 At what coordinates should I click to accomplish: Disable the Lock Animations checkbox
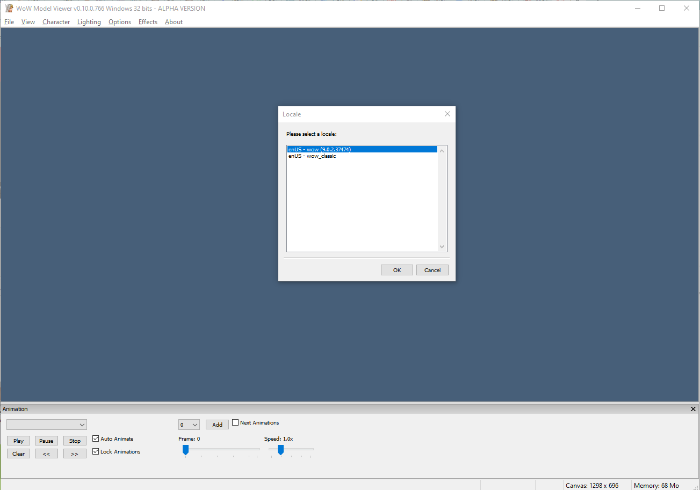click(96, 451)
